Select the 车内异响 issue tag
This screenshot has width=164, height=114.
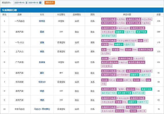coord(121,23)
